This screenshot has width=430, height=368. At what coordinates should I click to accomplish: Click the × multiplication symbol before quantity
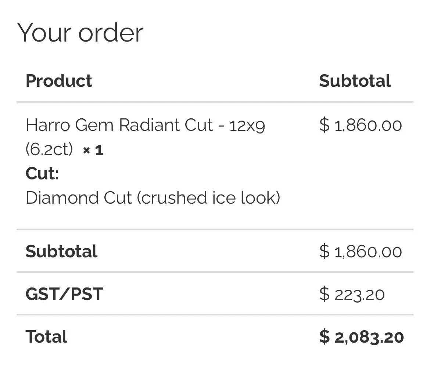pyautogui.click(x=86, y=150)
